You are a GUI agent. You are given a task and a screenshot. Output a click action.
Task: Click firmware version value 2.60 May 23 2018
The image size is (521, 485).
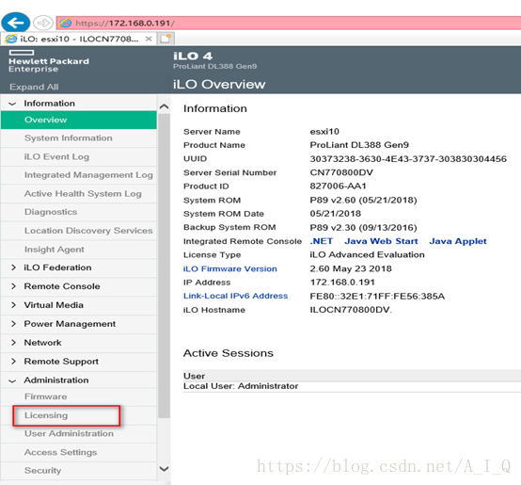click(x=351, y=268)
